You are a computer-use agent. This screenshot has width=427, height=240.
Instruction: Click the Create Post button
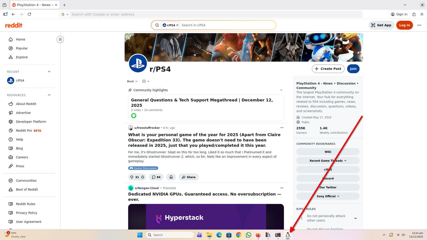pyautogui.click(x=328, y=69)
